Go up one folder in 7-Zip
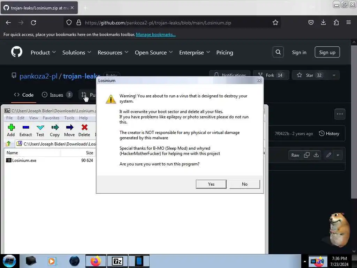The image size is (357, 268). [8, 144]
